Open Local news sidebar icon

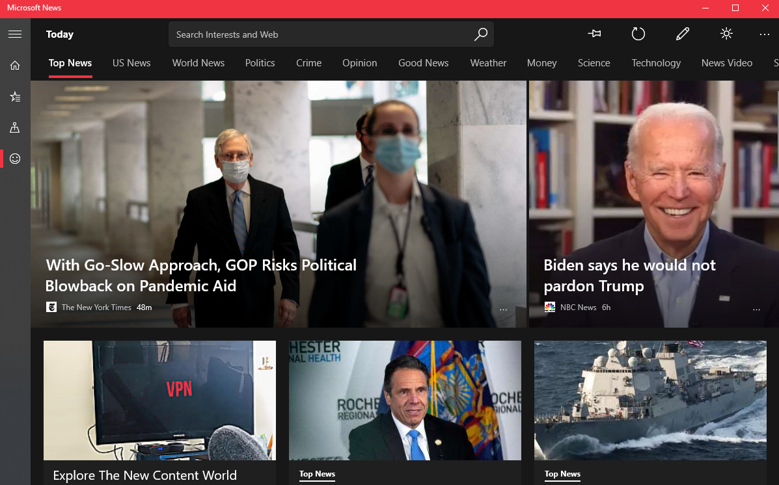[x=15, y=127]
